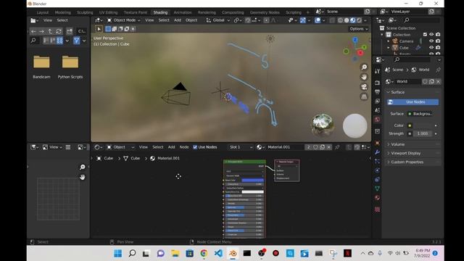Select Solid viewport shading mode

pyautogui.click(x=347, y=20)
